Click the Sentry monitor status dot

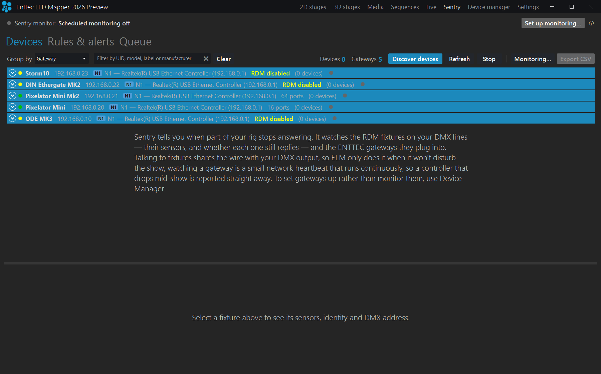(x=9, y=23)
